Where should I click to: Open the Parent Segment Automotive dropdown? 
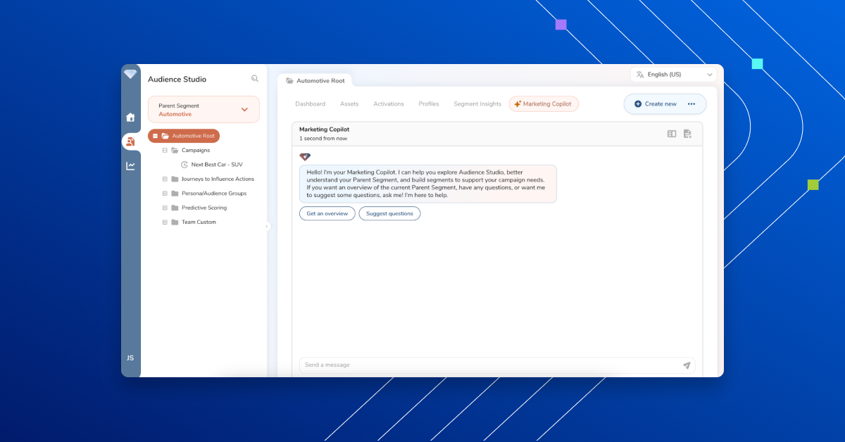coord(245,109)
